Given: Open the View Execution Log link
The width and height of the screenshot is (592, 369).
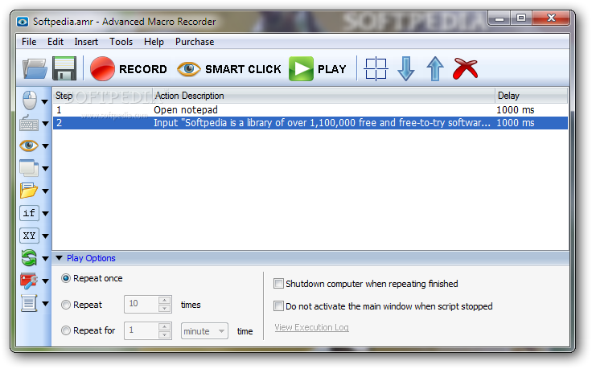Looking at the screenshot, I should click(311, 327).
